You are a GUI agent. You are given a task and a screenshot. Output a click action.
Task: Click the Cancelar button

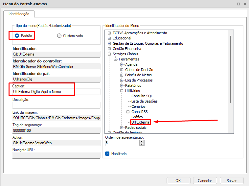click(205, 181)
